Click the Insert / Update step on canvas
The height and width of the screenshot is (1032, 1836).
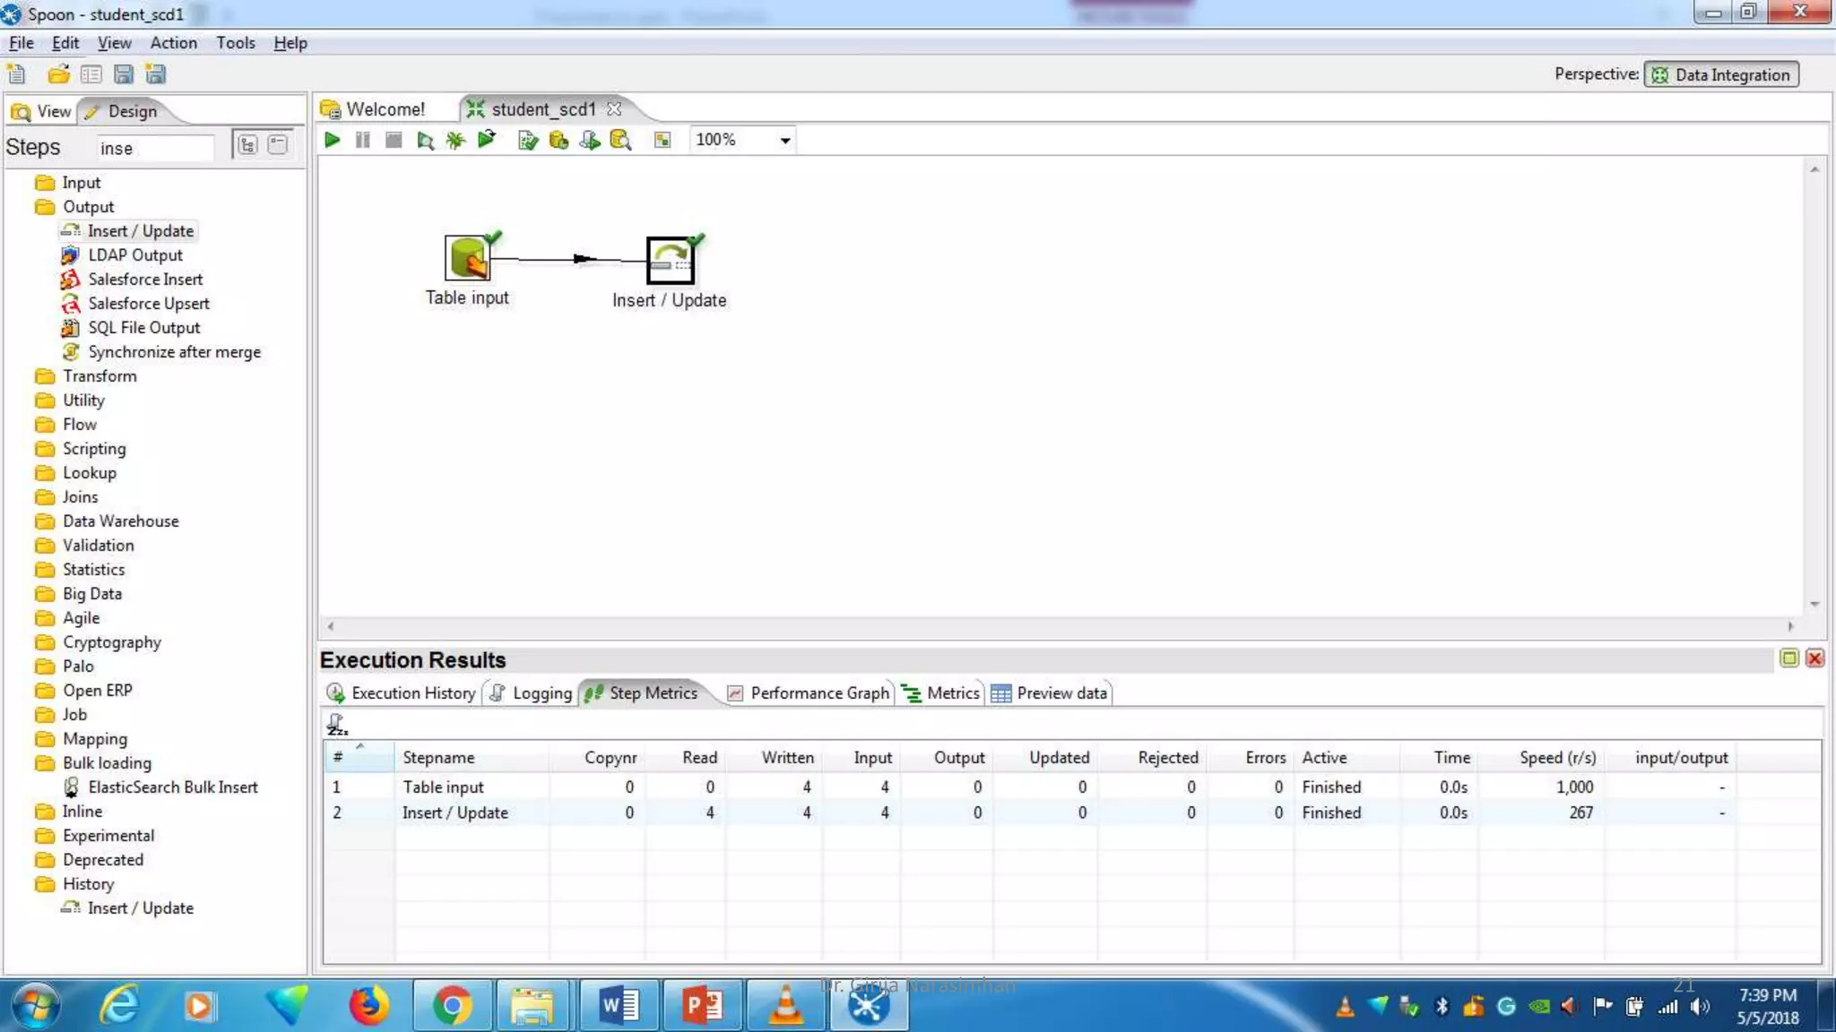tap(670, 261)
